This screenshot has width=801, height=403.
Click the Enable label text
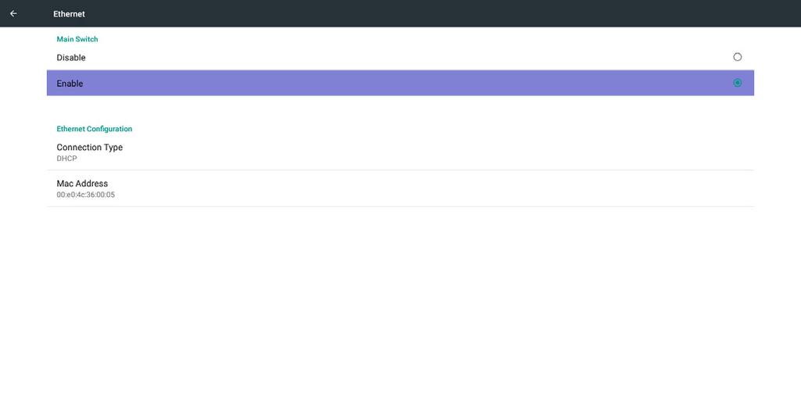coord(70,83)
